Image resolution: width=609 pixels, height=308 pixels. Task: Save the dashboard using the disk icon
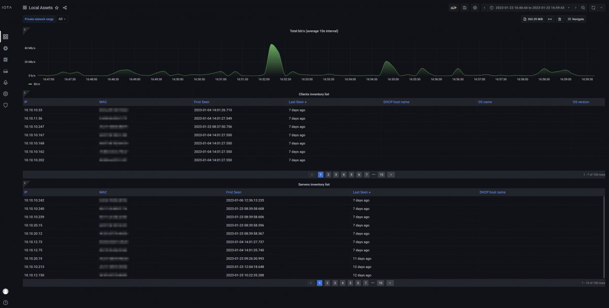[x=464, y=8]
